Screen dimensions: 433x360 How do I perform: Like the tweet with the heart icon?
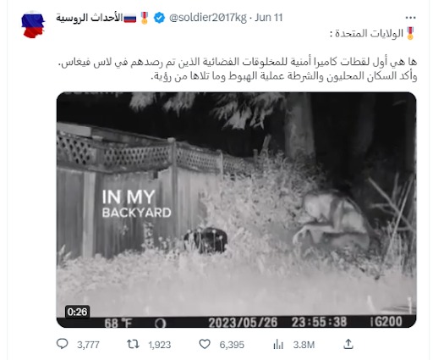click(205, 344)
